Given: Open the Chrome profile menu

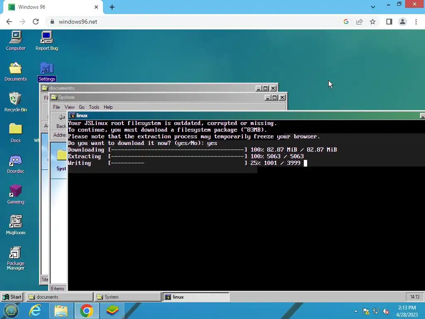Looking at the screenshot, I should (403, 22).
